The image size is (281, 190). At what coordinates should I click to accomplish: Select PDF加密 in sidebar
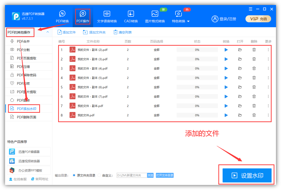point(29,83)
